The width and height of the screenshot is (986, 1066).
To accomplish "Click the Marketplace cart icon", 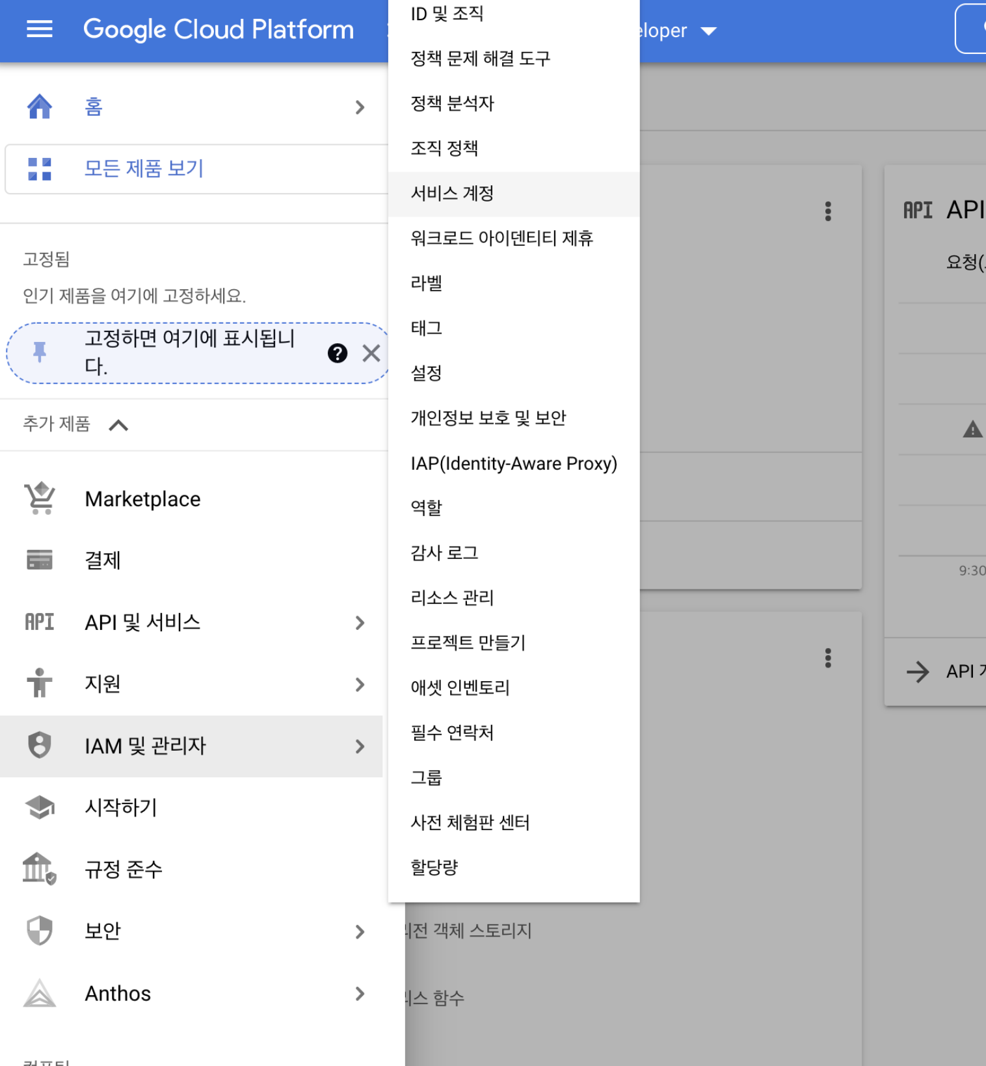I will (x=40, y=499).
